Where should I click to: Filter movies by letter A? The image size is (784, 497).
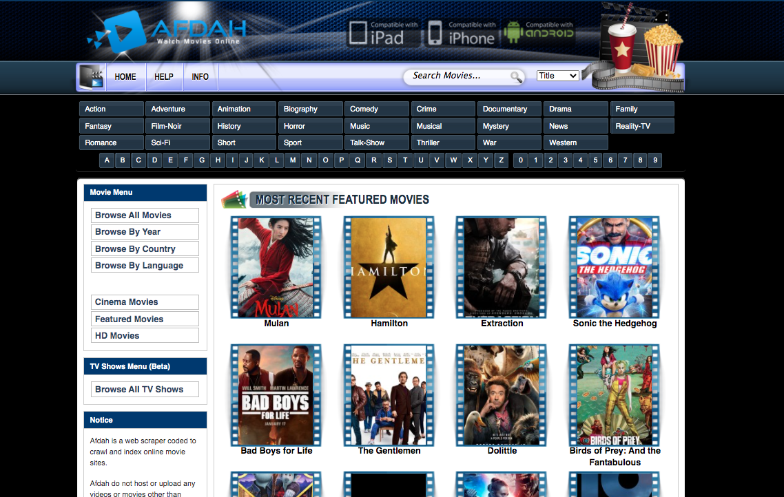(107, 160)
